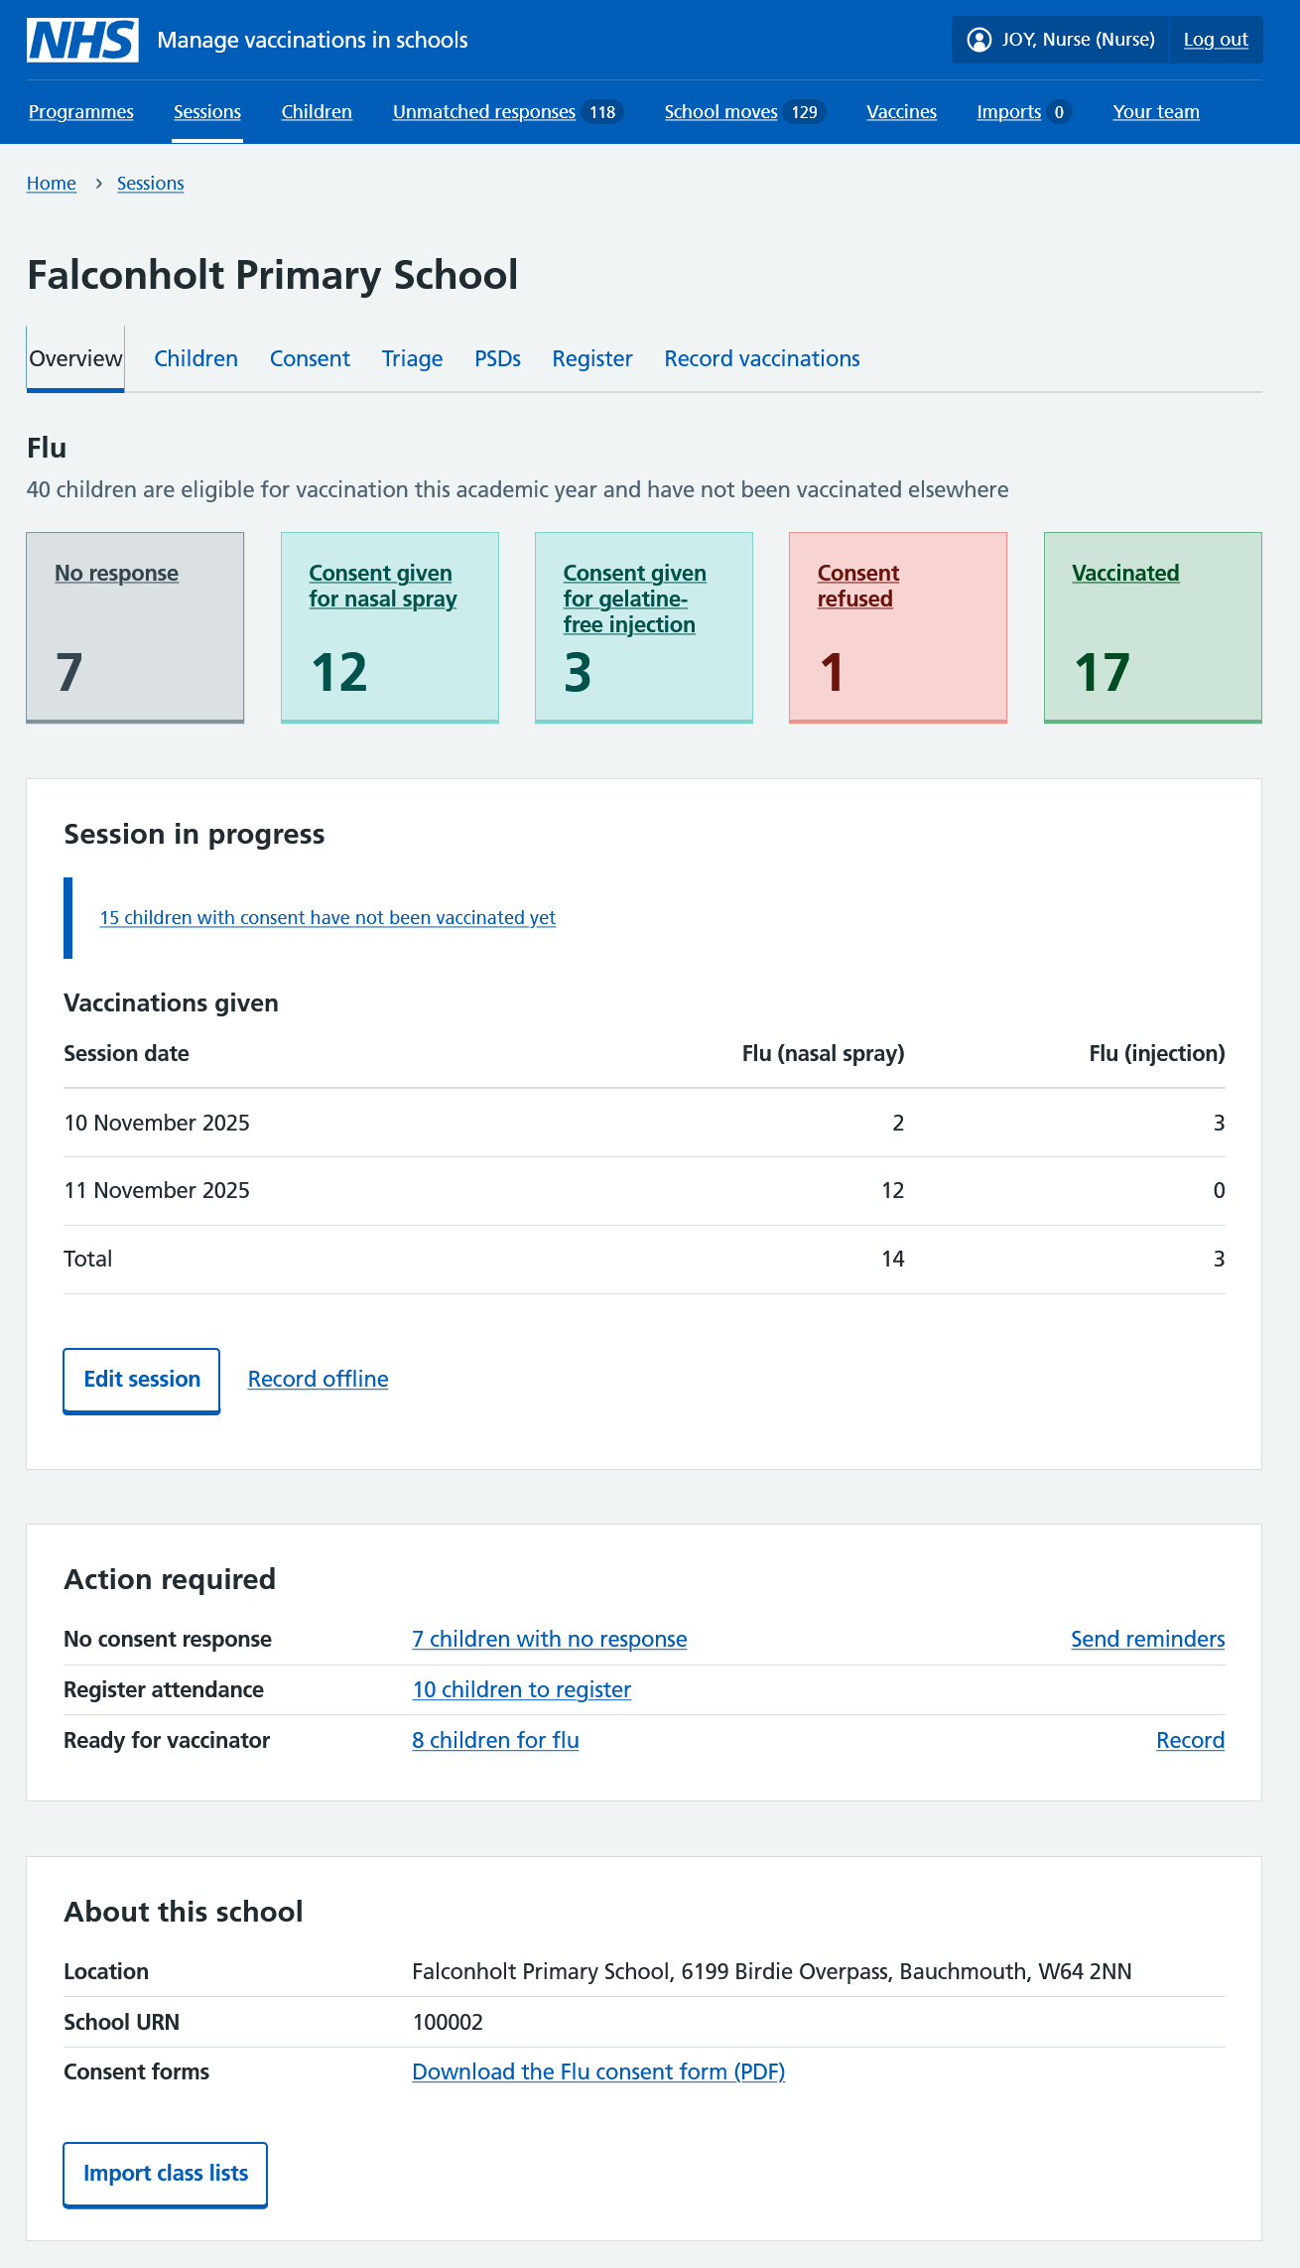1300x2268 pixels.
Task: Open the Vaccines navigation item
Action: tap(901, 112)
